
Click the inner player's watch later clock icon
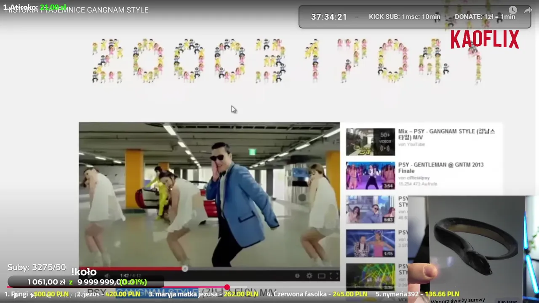[297, 276]
